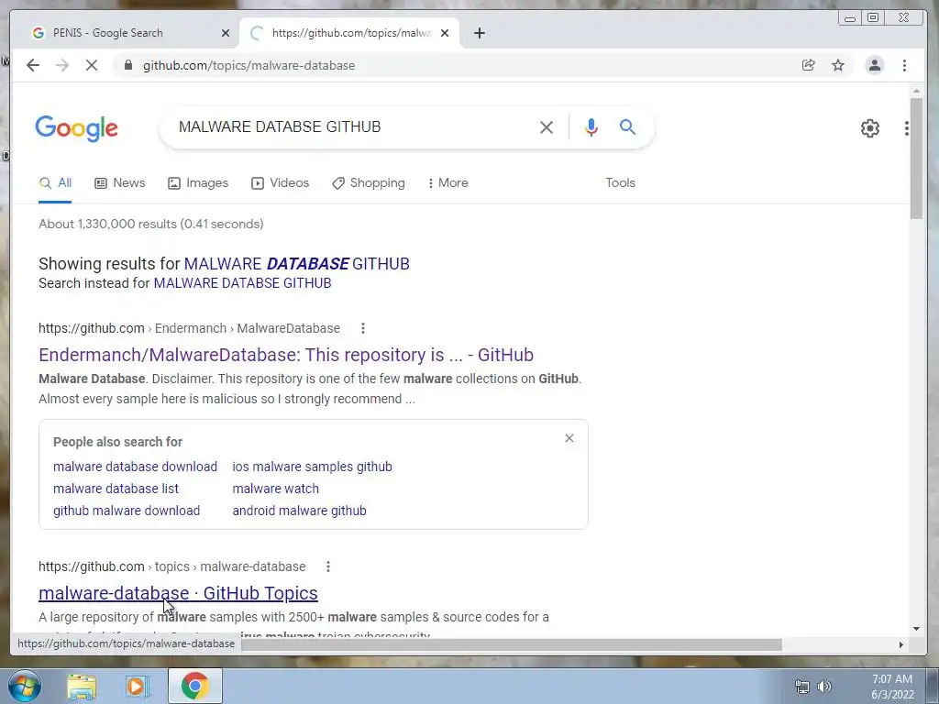The height and width of the screenshot is (704, 939).
Task: Clear the Google search box text
Action: coord(547,126)
